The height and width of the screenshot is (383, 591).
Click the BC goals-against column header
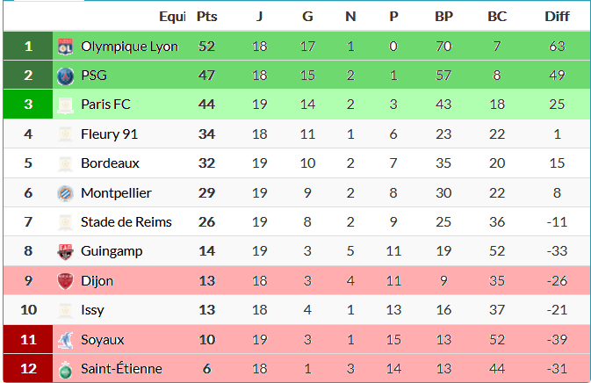click(x=497, y=17)
